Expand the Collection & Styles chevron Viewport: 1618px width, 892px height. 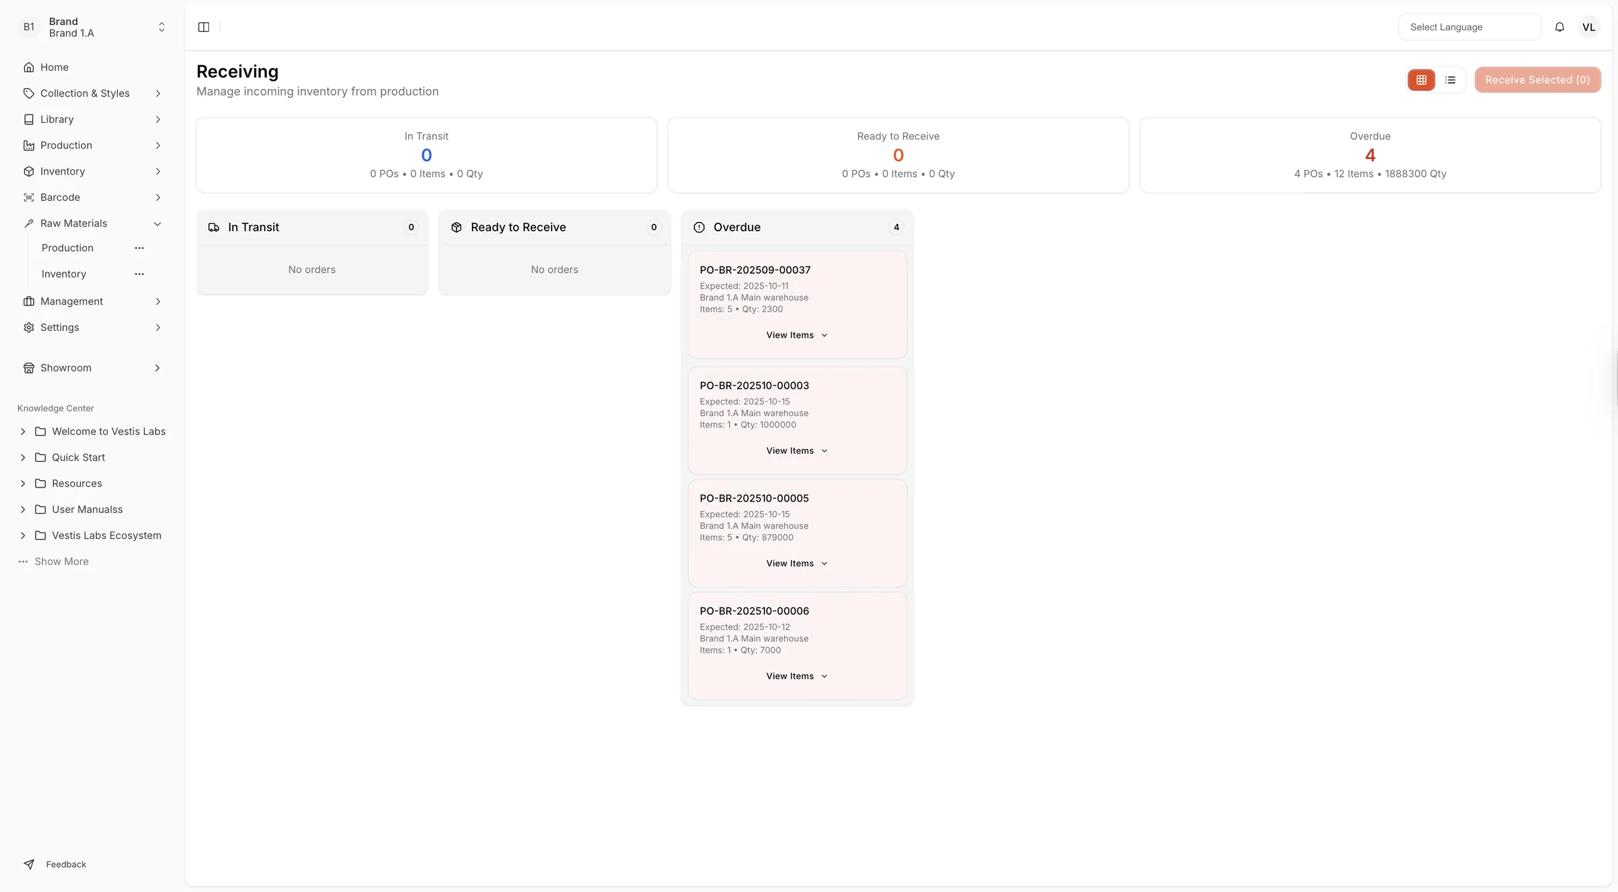(x=158, y=93)
